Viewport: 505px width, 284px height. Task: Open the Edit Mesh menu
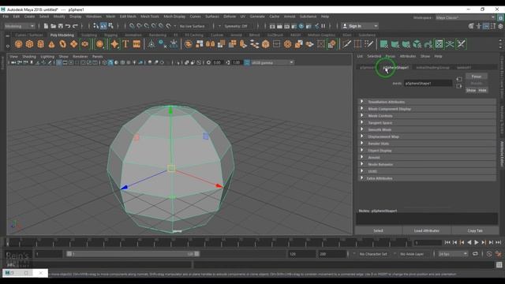coord(128,17)
